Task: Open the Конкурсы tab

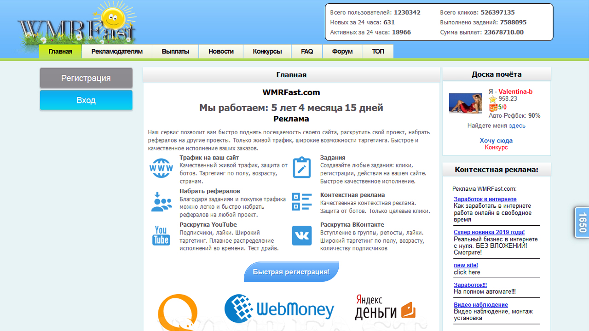Action: [x=267, y=51]
